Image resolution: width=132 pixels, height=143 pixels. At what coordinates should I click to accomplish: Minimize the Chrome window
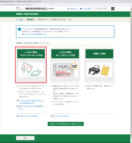coord(120,2)
